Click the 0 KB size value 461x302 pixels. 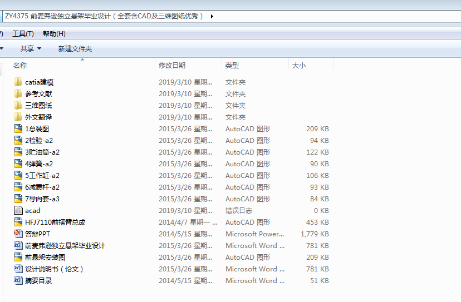[x=321, y=210]
